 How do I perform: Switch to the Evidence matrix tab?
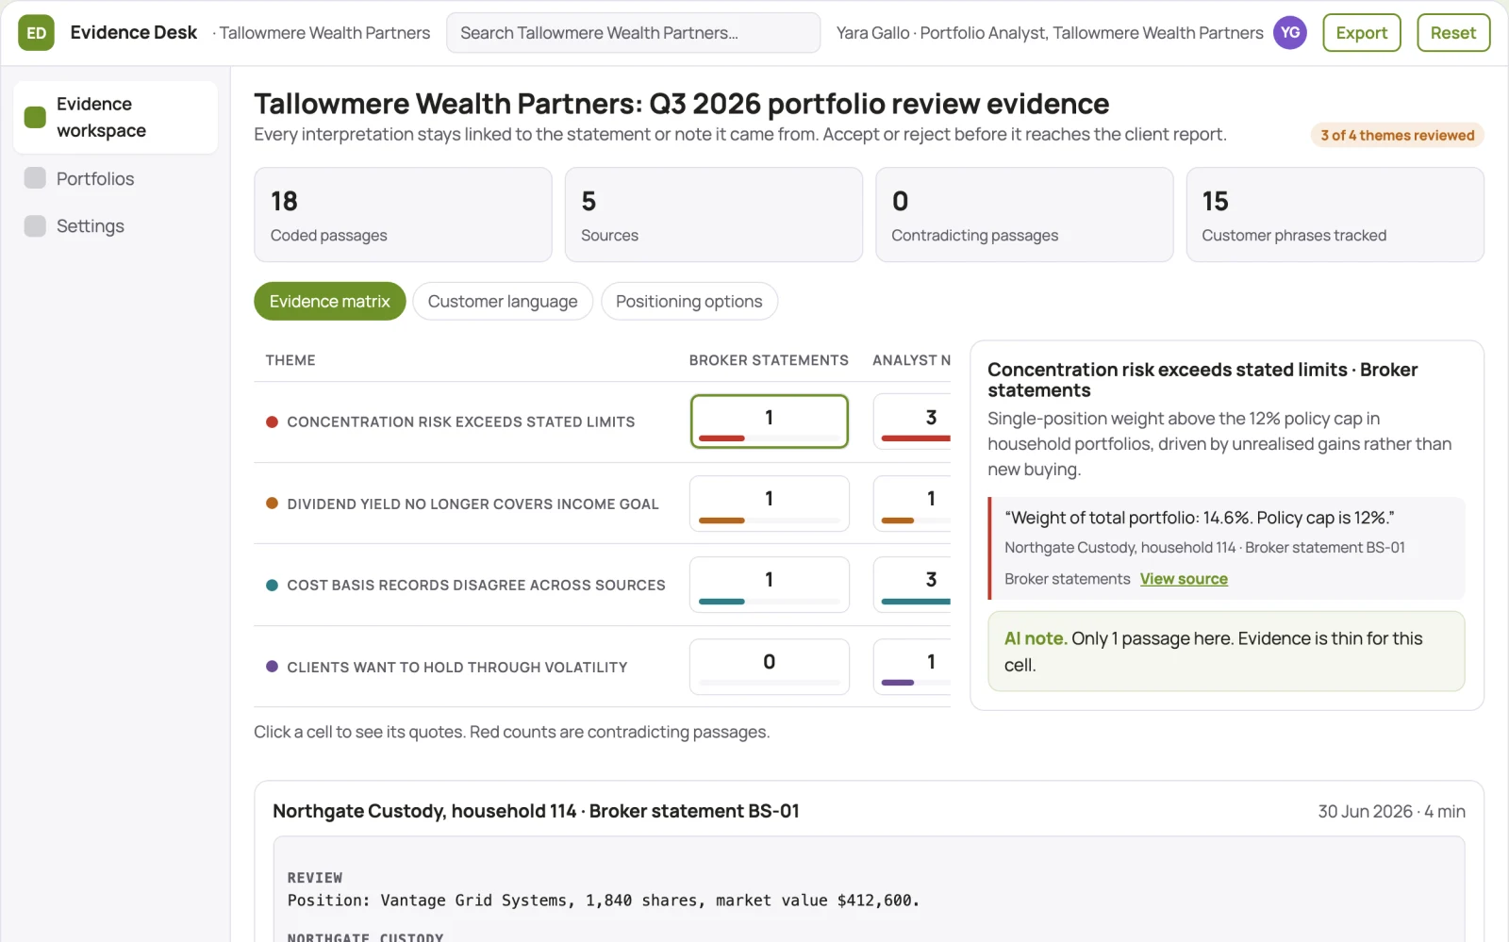[x=329, y=302]
